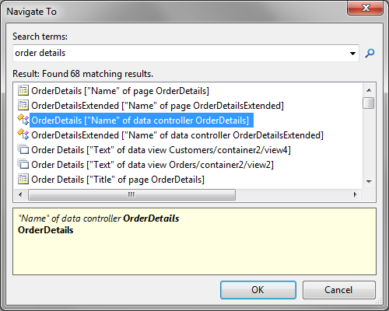Select OrderDetailsExtended page Name result
This screenshot has height=311, width=389.
157,106
